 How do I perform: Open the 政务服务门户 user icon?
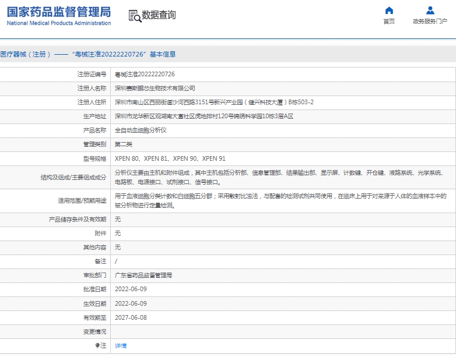(x=430, y=10)
